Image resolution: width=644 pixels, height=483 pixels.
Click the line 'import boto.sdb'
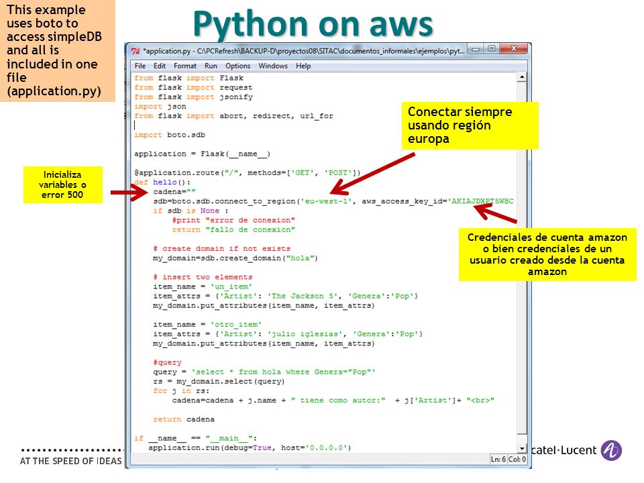[170, 135]
